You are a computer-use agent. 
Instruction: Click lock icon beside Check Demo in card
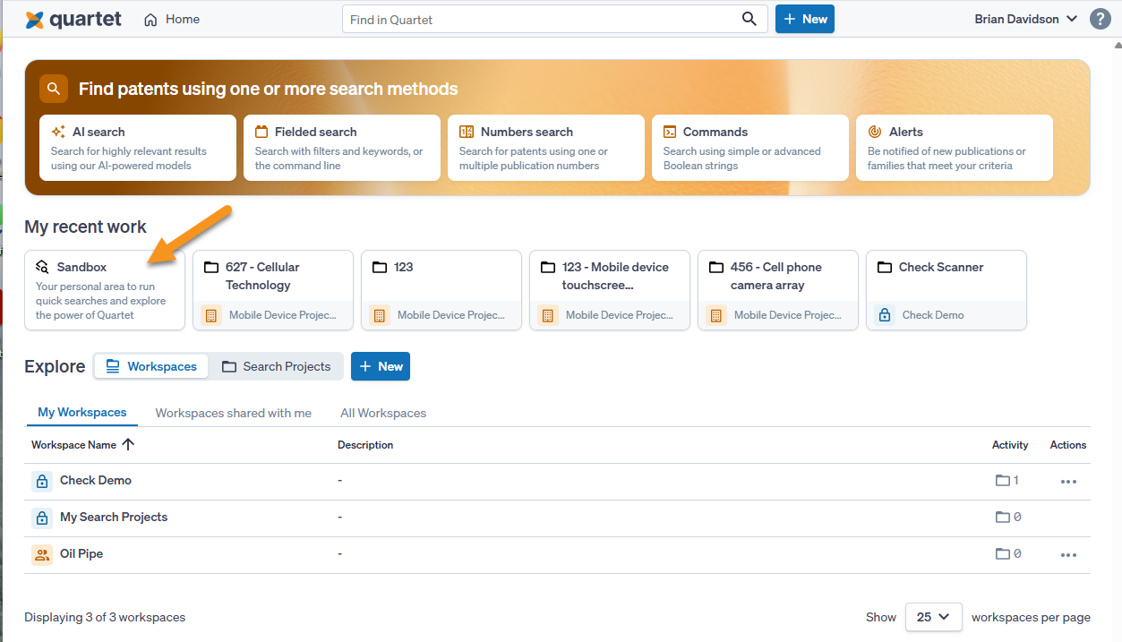click(885, 315)
